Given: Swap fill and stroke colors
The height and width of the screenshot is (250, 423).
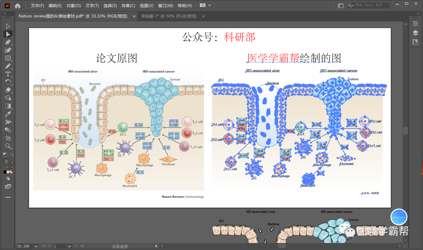Looking at the screenshot, I should [12, 154].
